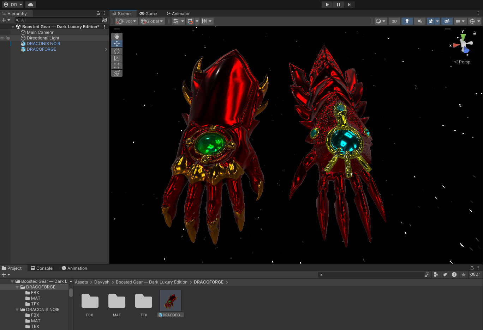Open the DD account dropdown
Viewport: 483px width, 330px height.
click(13, 5)
